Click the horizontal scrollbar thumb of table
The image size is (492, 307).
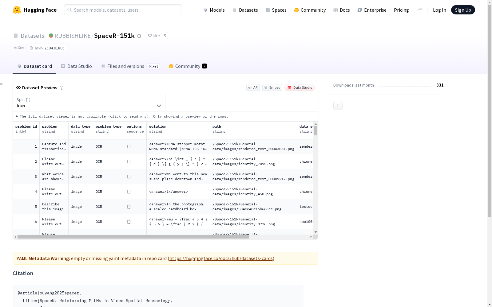pos(133,237)
